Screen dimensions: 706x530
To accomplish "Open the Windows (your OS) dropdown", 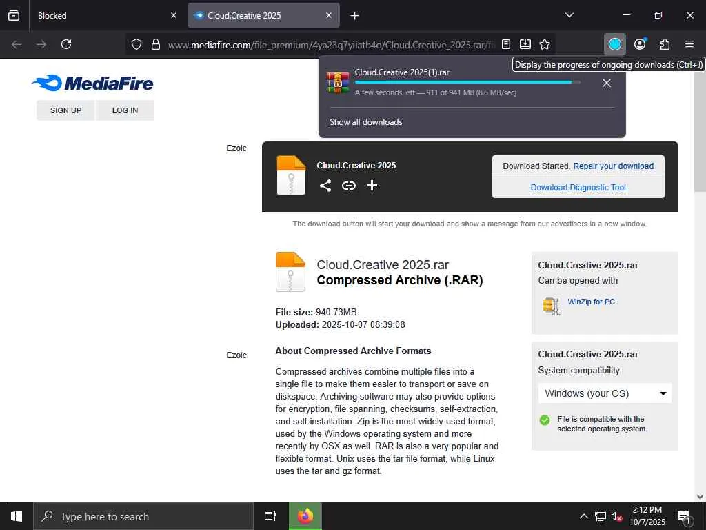I will 605,393.
